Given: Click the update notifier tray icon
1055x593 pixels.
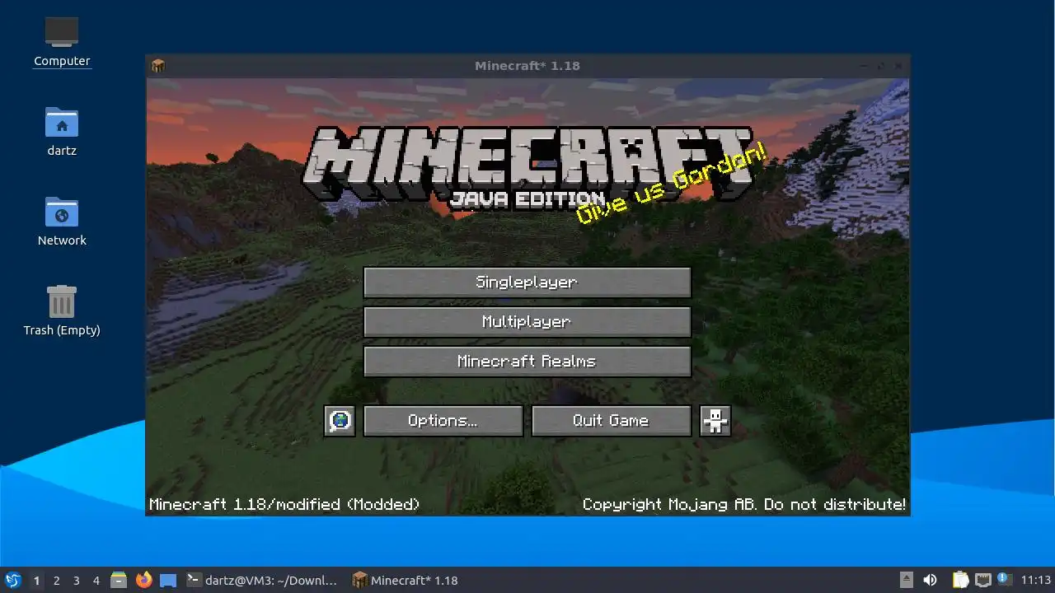Looking at the screenshot, I should coord(1003,580).
